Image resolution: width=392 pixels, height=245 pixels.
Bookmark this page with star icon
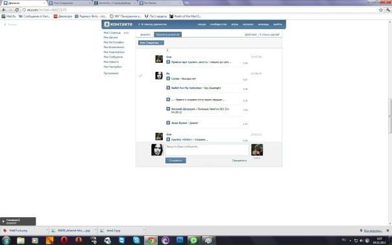pos(381,10)
